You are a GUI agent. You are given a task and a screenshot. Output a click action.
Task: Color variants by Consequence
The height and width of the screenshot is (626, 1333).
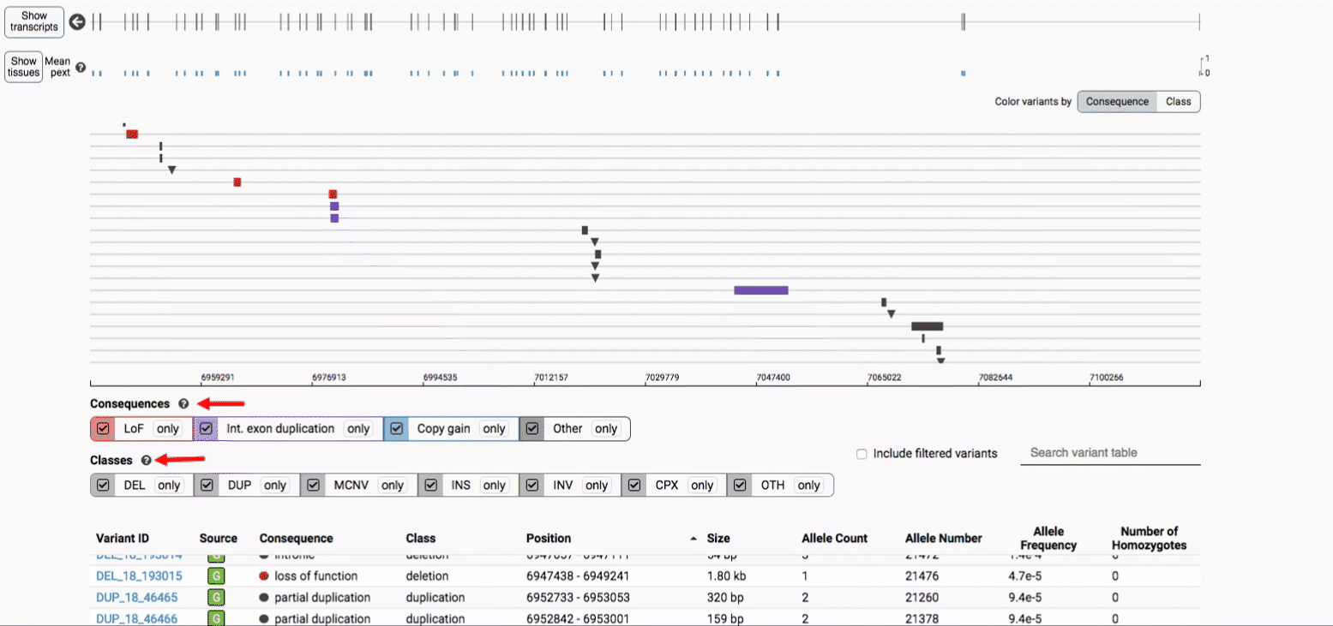[1116, 102]
